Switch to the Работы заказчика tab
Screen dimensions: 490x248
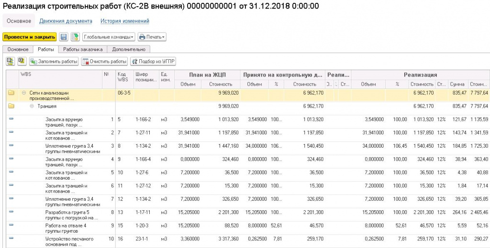(83, 49)
